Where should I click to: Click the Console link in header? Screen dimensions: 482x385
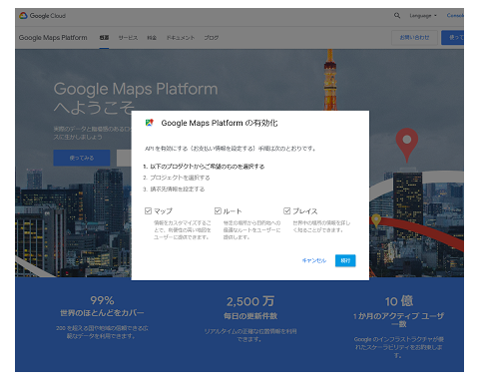pyautogui.click(x=455, y=15)
